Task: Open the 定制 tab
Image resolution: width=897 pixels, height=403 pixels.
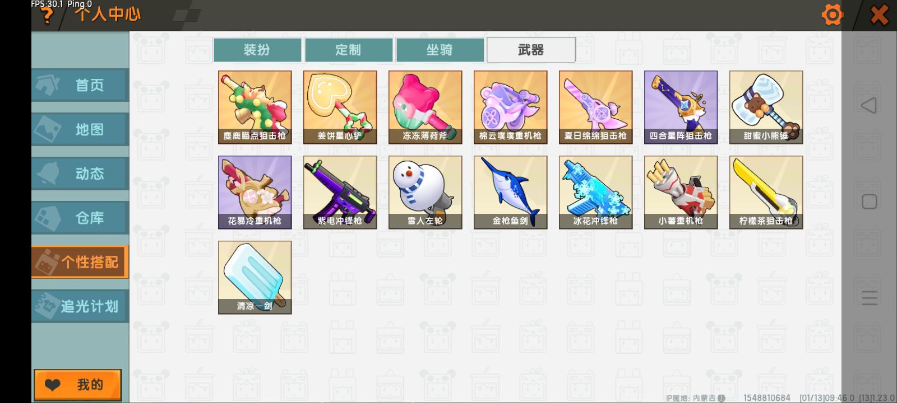Action: click(349, 50)
